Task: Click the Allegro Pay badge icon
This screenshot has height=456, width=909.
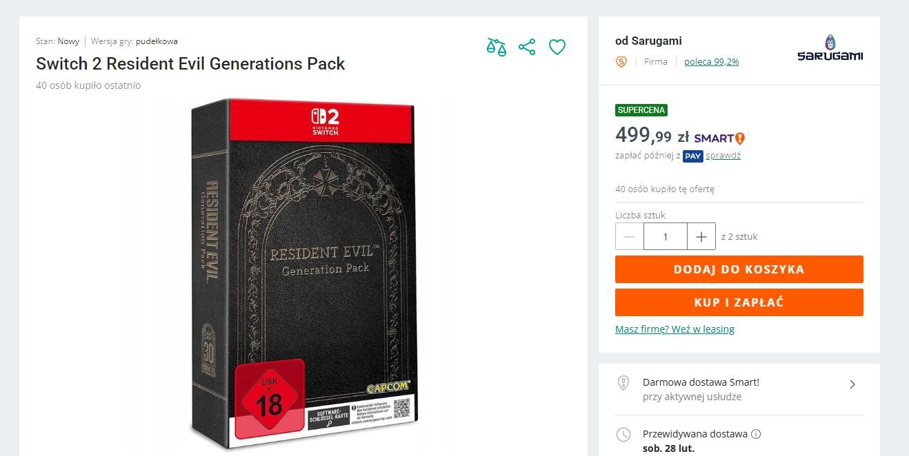Action: point(692,156)
